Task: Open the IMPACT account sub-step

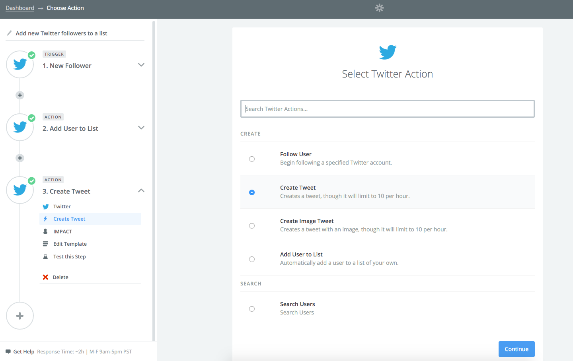Action: pyautogui.click(x=90, y=231)
